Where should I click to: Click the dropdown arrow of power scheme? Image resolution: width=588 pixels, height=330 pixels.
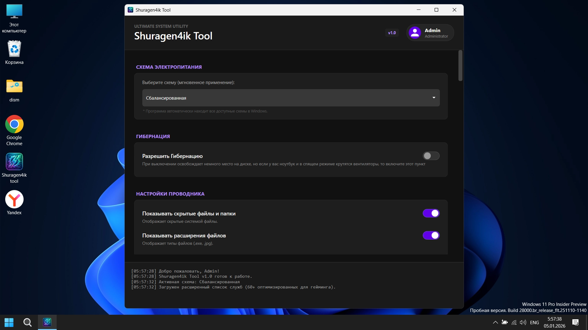434,98
